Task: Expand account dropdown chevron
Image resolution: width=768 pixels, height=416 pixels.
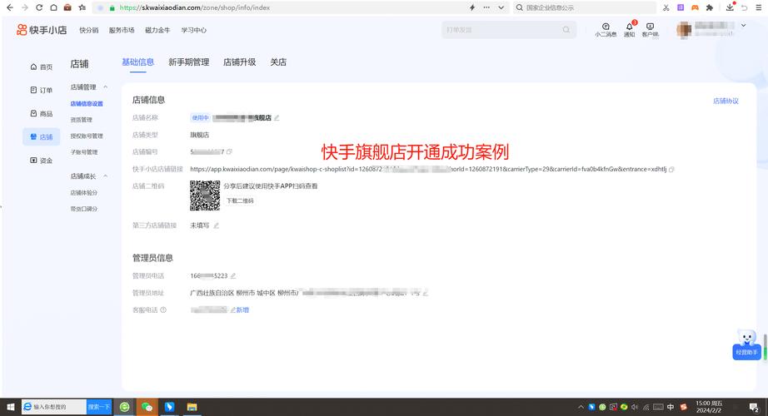Action: (x=743, y=26)
